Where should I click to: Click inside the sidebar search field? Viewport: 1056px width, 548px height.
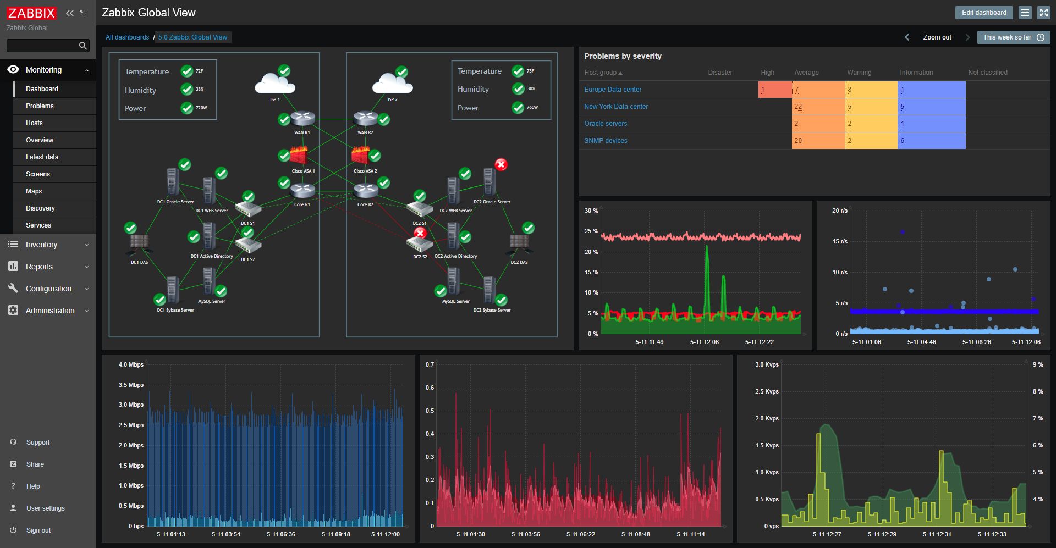tap(44, 46)
